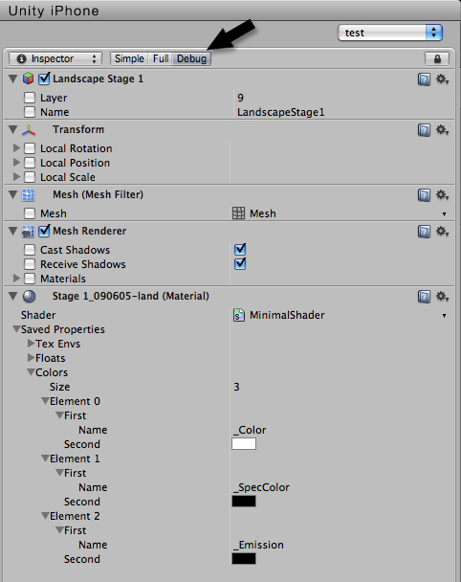Select the Debug inspector mode
461x582 pixels.
click(x=191, y=58)
